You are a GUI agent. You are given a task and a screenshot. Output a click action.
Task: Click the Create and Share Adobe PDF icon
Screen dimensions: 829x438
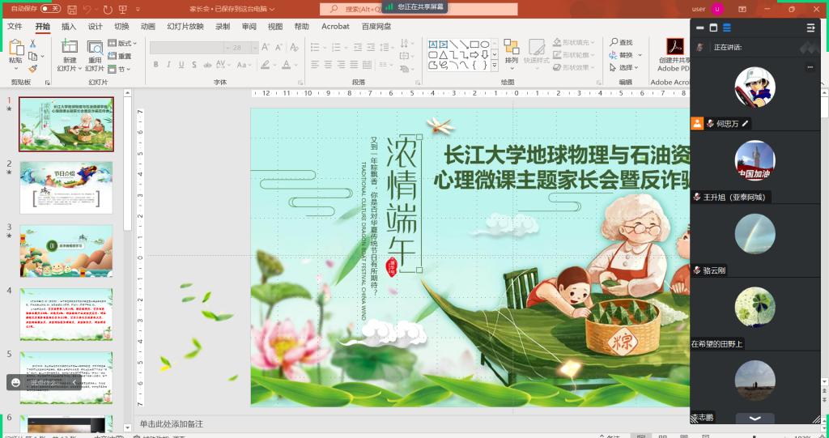click(674, 46)
